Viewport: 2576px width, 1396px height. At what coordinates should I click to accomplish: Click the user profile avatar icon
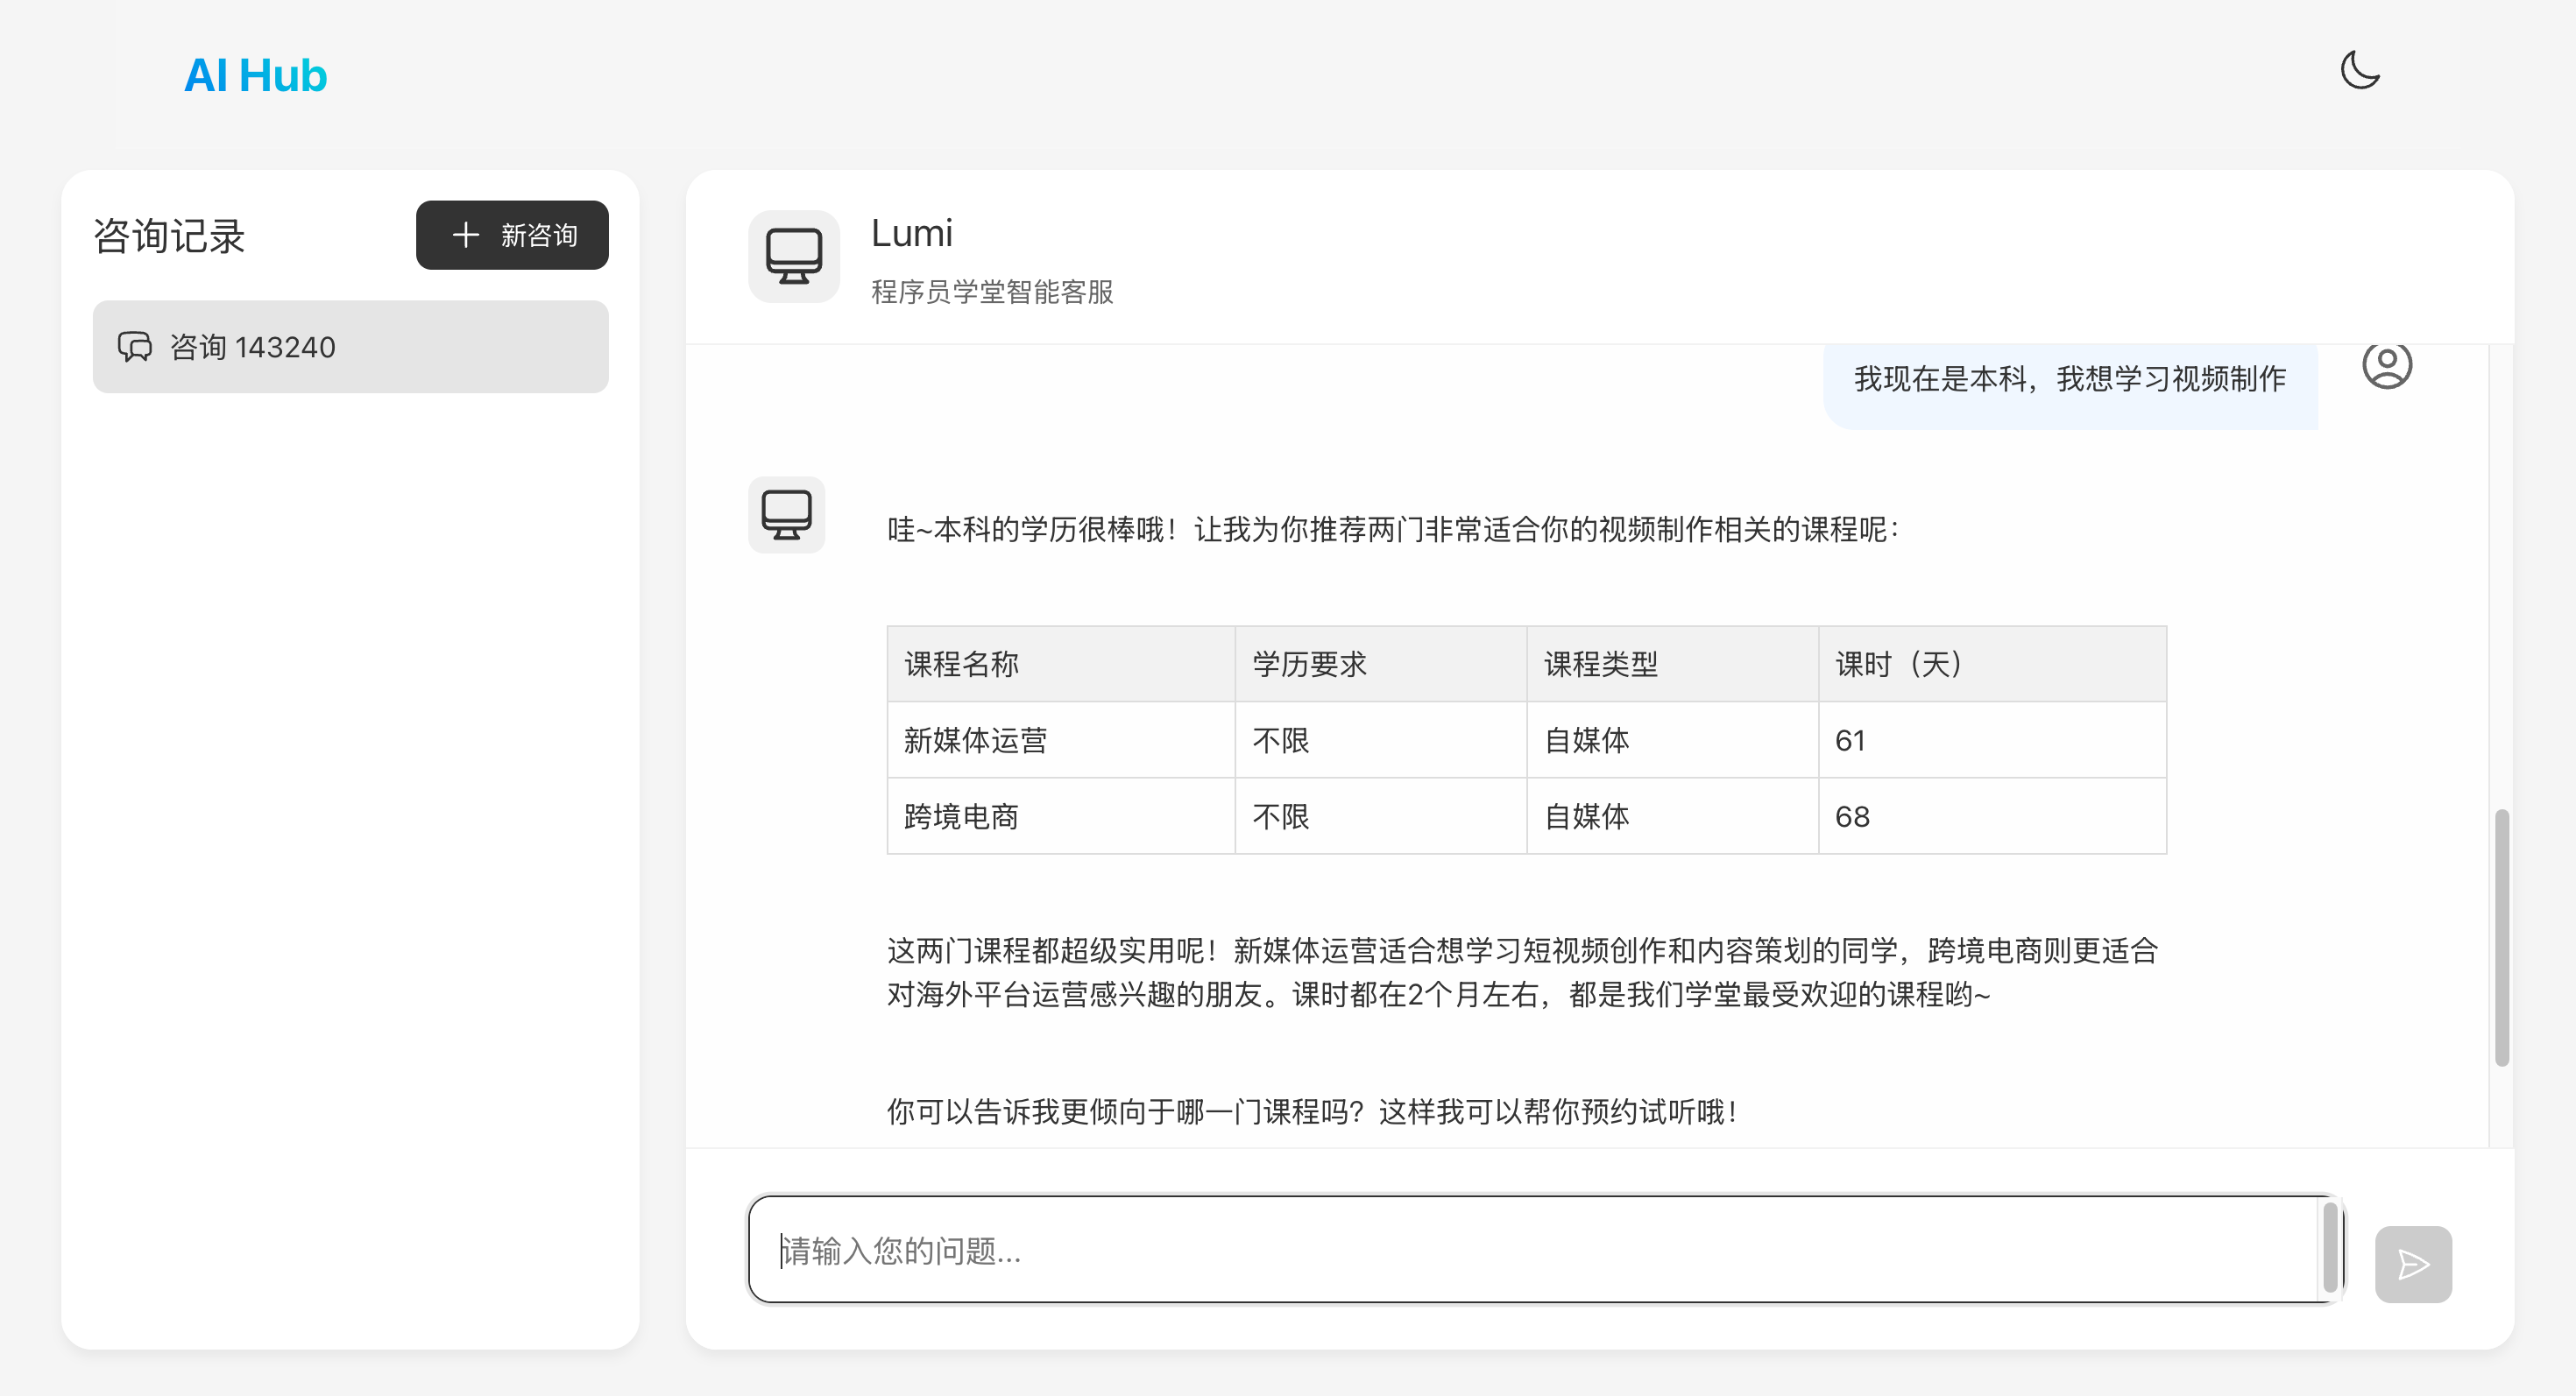click(2386, 366)
